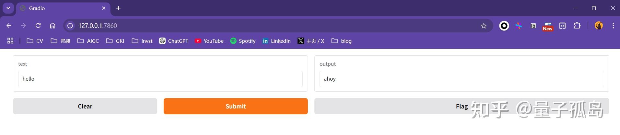Expand the tab search dropdown
The width and height of the screenshot is (620, 135).
click(x=8, y=8)
